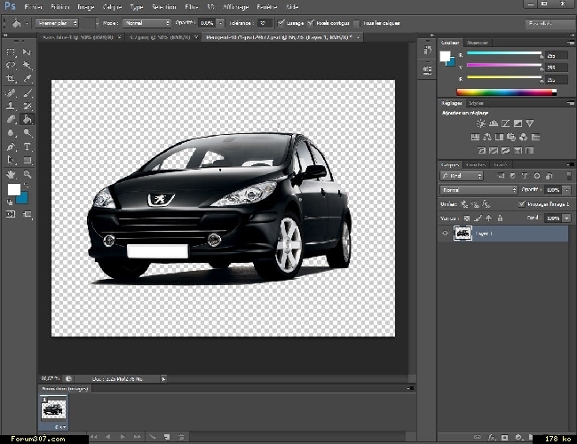Select the Blur tool

tap(11, 132)
